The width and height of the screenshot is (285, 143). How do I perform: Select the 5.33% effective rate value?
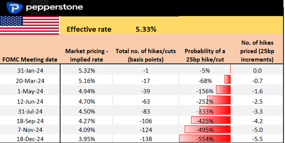(x=146, y=29)
